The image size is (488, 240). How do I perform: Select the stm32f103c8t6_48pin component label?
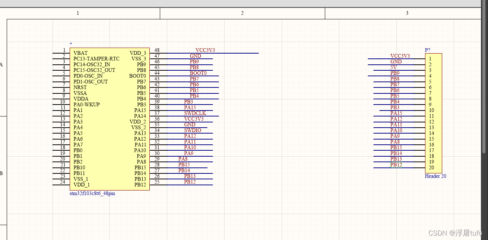pos(92,193)
